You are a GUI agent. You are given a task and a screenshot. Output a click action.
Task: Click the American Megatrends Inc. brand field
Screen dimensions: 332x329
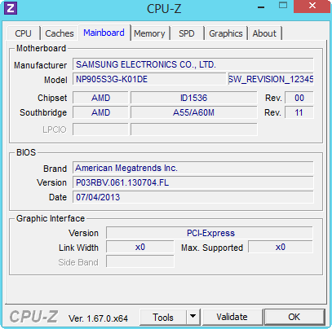point(193,168)
